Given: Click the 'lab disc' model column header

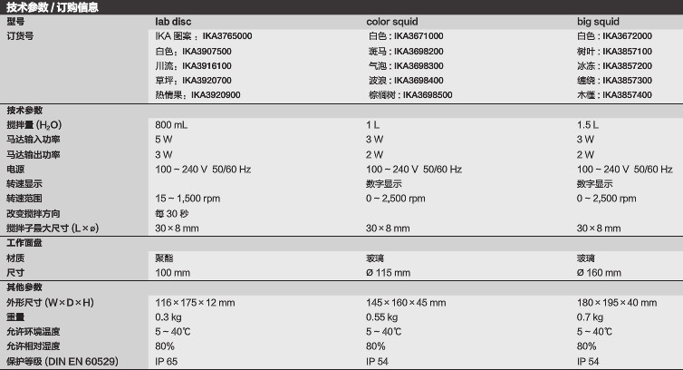Looking at the screenshot, I should tap(173, 22).
